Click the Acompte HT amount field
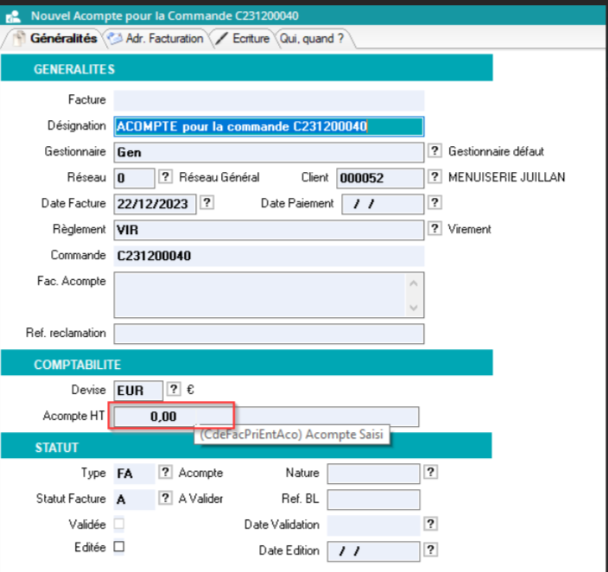Viewport: 608px width, 572px height. (x=171, y=416)
